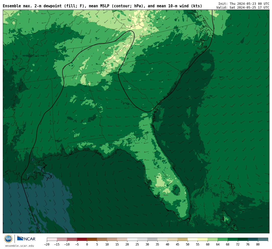This screenshot has height=249, width=272.
Task: Pick the pale yellow swatch between 50 and 55
Action: [x=193, y=239]
